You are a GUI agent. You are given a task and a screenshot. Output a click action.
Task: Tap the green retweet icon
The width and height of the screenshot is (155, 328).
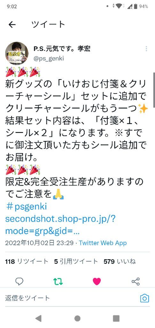click(x=58, y=282)
